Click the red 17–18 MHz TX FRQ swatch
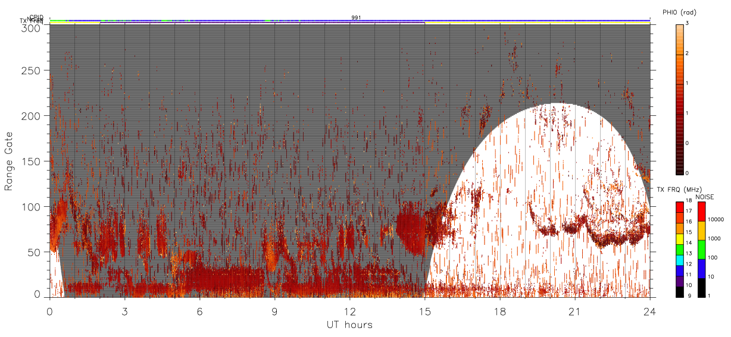 pyautogui.click(x=679, y=207)
